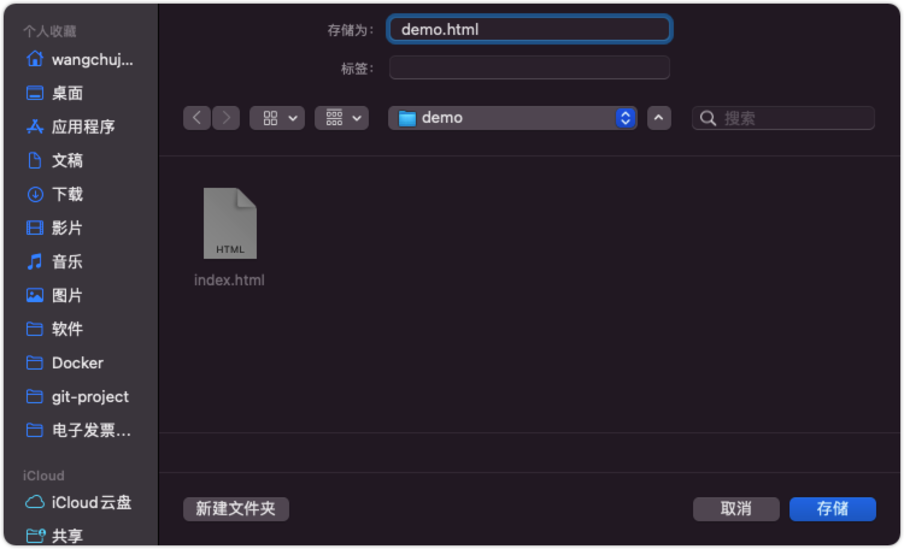Screen dimensions: 904x549
Task: Click the 搜索 search field
Action: (783, 118)
